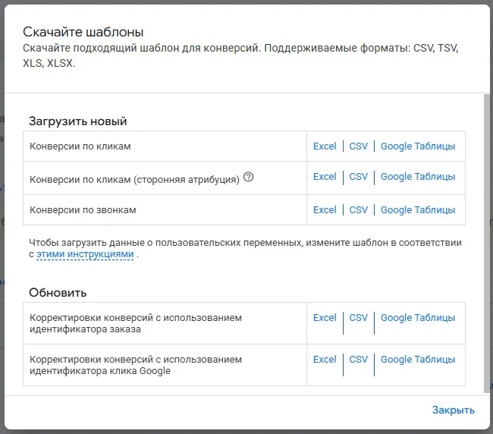Open Google Таблицы template for Конверсии по кликам
Screen dimensions: 493x434
pyautogui.click(x=418, y=146)
